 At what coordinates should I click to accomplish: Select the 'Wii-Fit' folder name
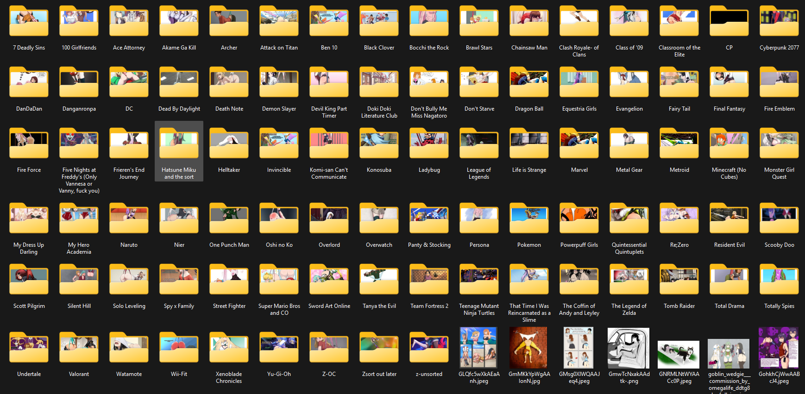[179, 374]
